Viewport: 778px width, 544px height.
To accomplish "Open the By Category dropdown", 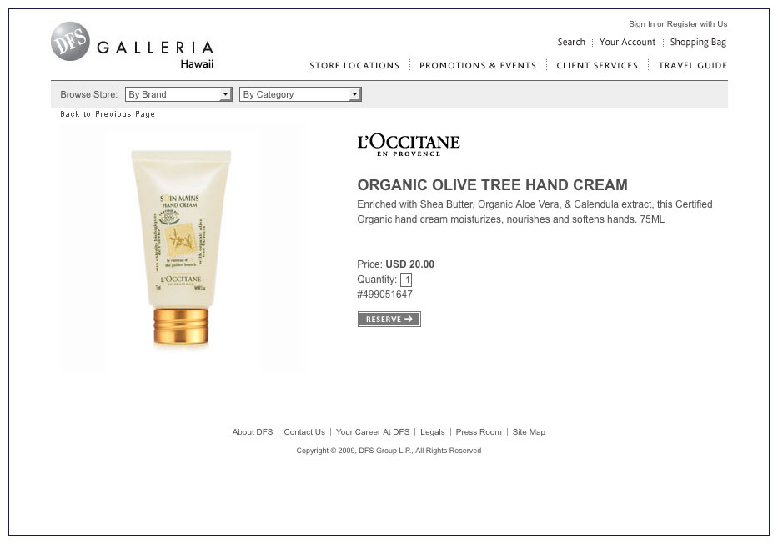I will [x=300, y=94].
